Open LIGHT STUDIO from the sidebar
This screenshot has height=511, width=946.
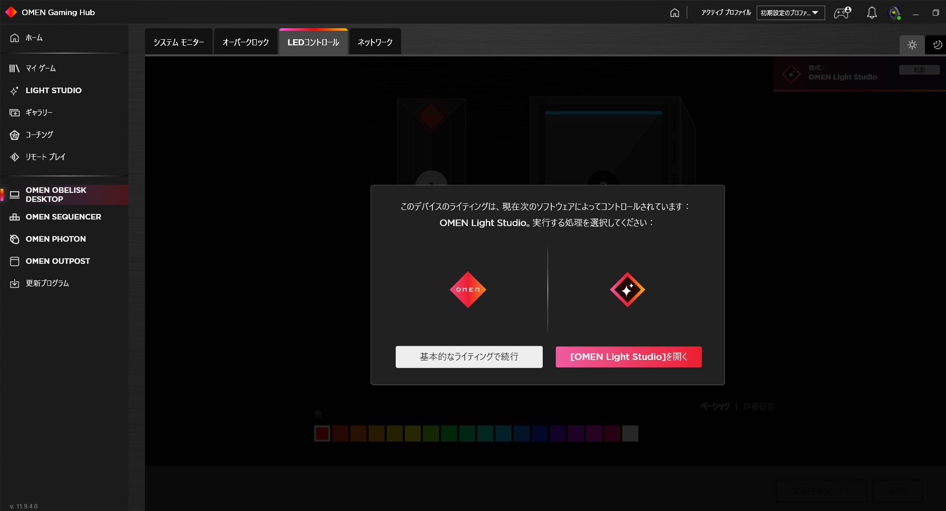(x=53, y=91)
